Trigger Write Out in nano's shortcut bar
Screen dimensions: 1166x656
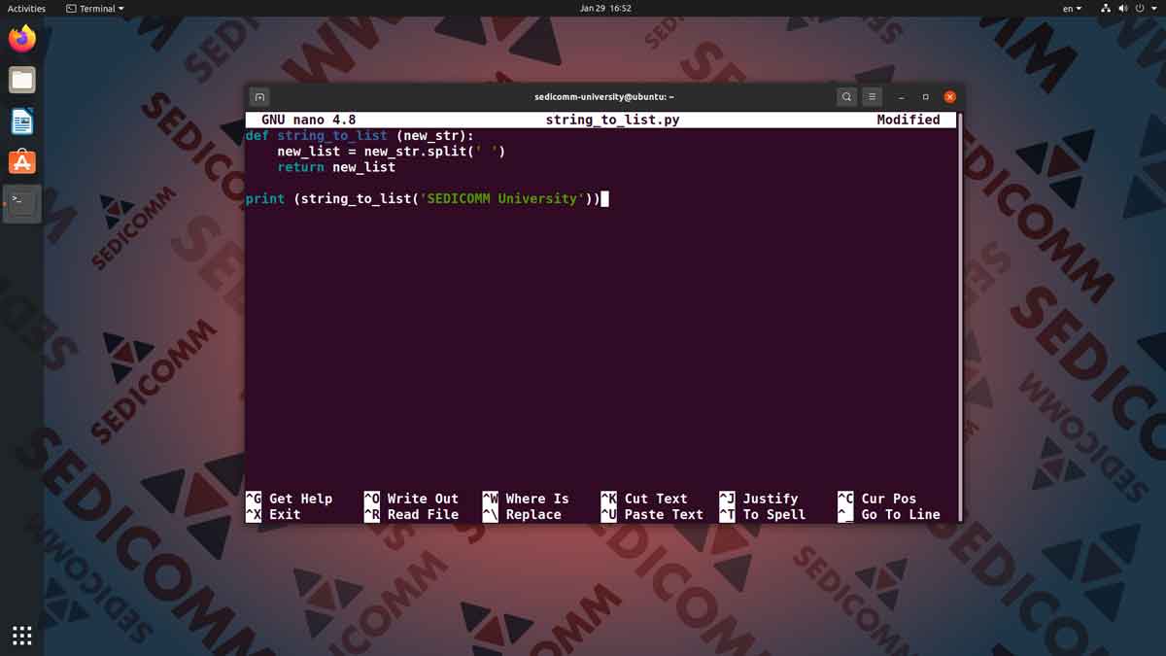(x=422, y=498)
